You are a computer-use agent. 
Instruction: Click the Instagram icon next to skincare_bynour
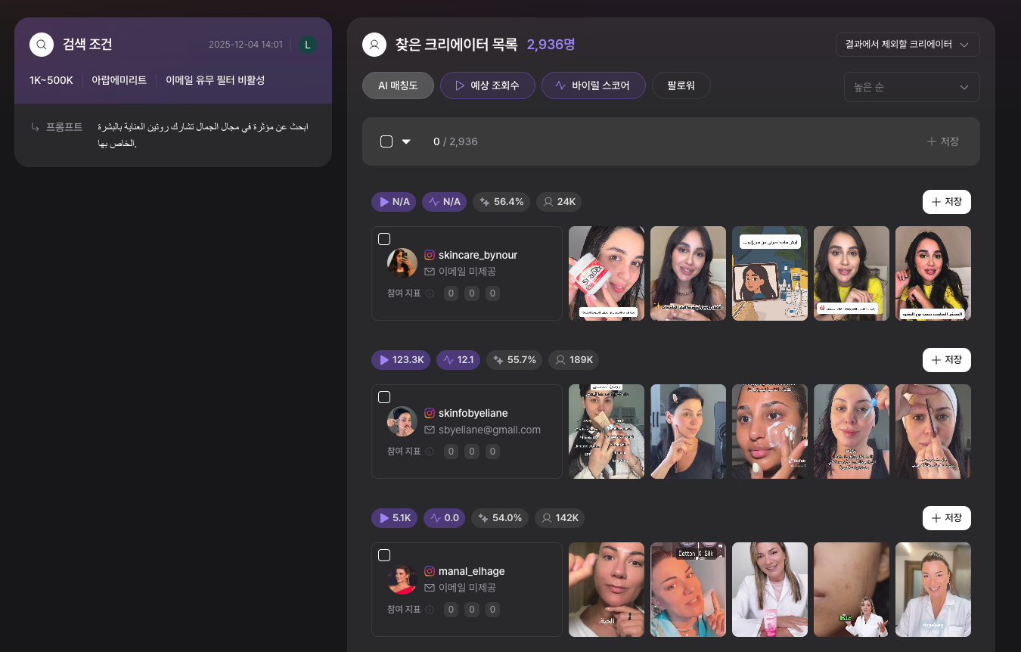(430, 255)
